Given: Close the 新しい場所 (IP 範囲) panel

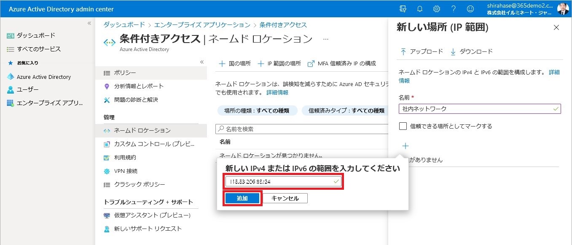Looking at the screenshot, I should tap(556, 27).
